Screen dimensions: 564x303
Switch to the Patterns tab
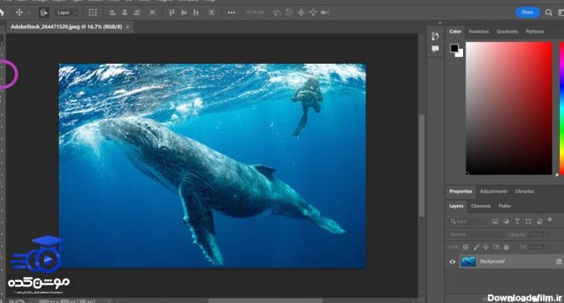[x=535, y=32]
